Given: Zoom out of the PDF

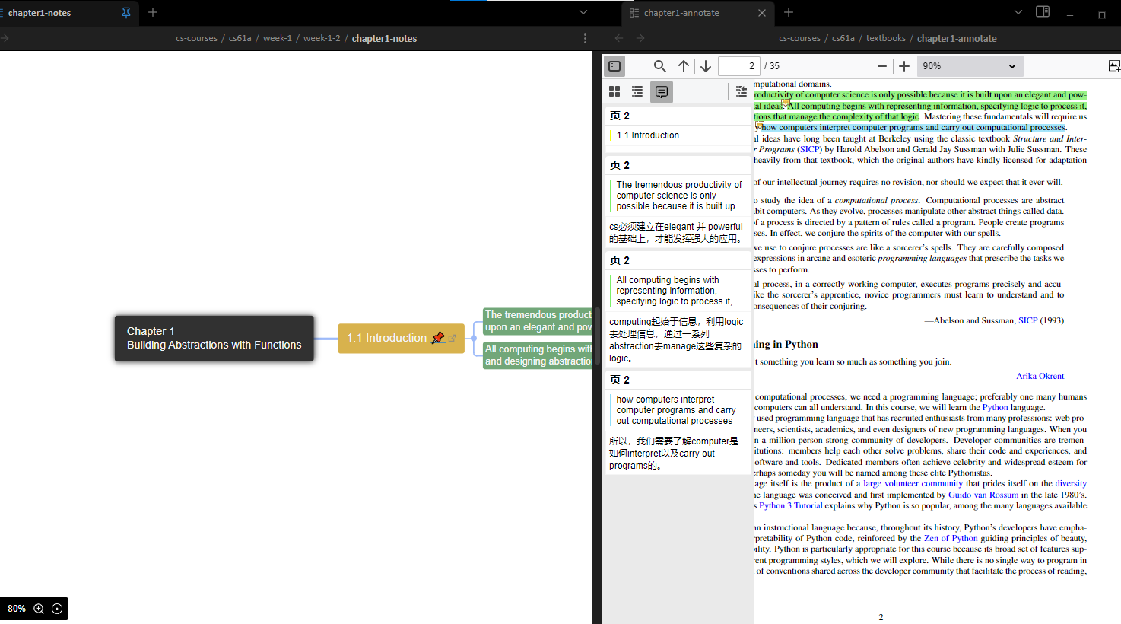Looking at the screenshot, I should pyautogui.click(x=882, y=66).
